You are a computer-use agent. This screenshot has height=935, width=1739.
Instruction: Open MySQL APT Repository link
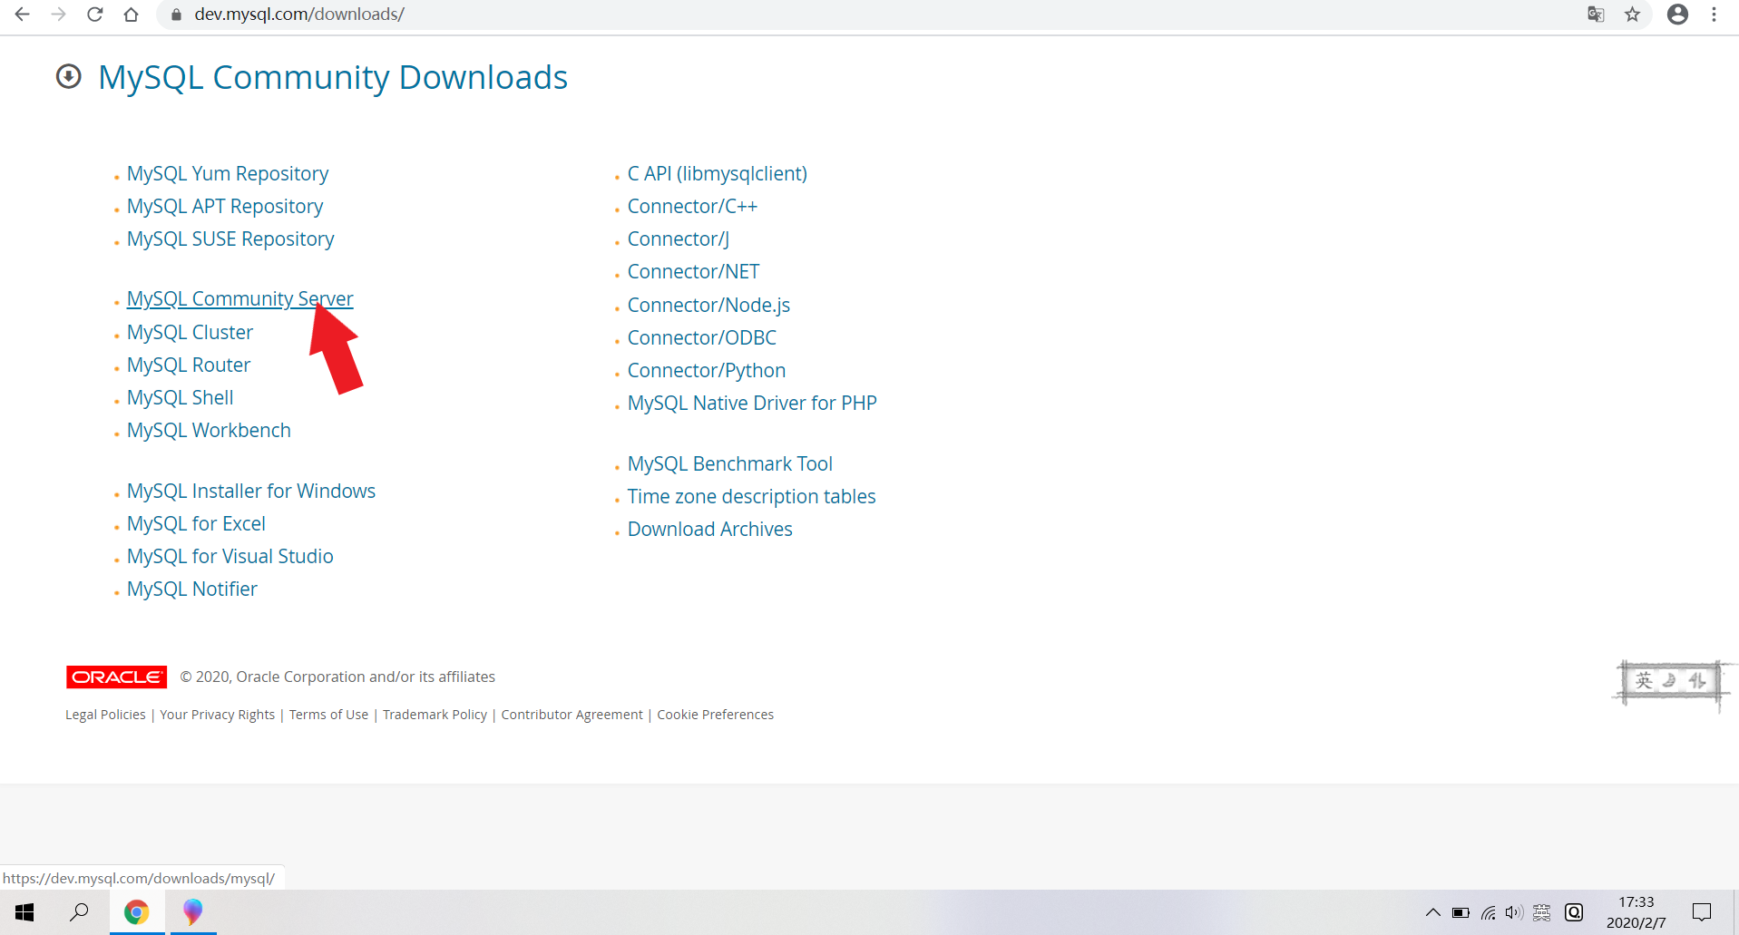pyautogui.click(x=225, y=206)
